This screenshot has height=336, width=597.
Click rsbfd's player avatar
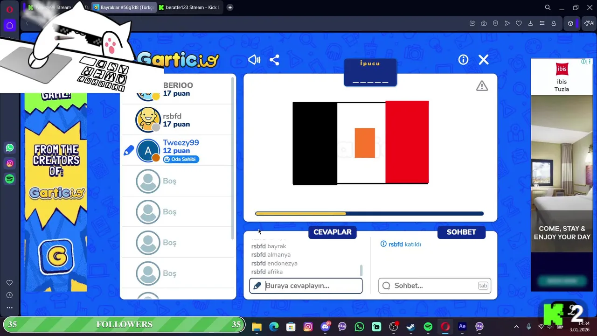(148, 119)
